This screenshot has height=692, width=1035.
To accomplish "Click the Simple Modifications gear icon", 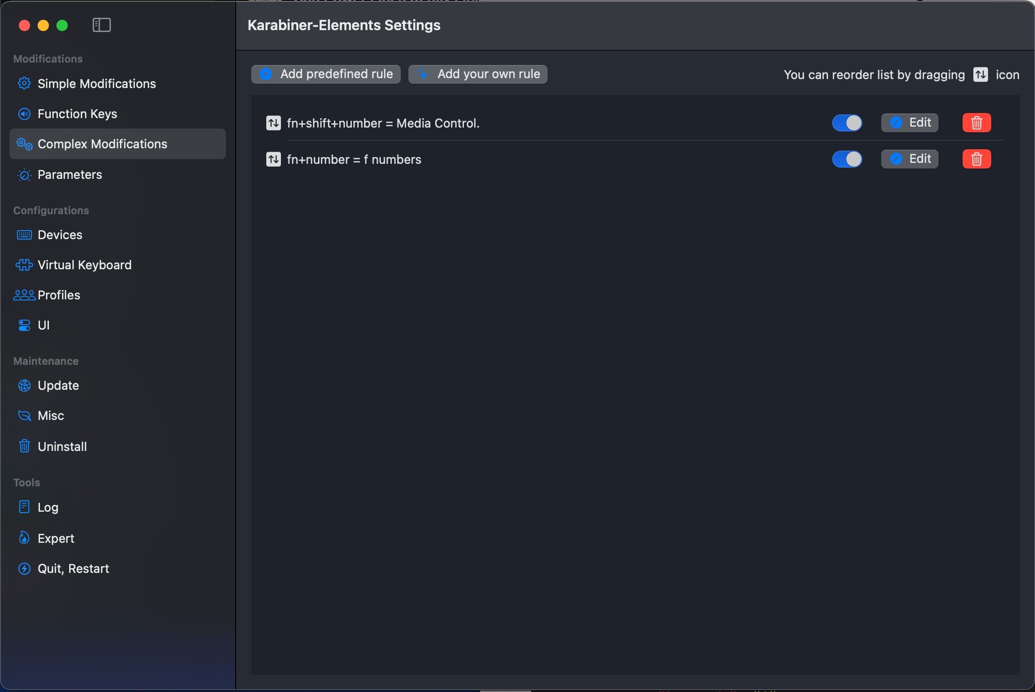I will (x=24, y=83).
